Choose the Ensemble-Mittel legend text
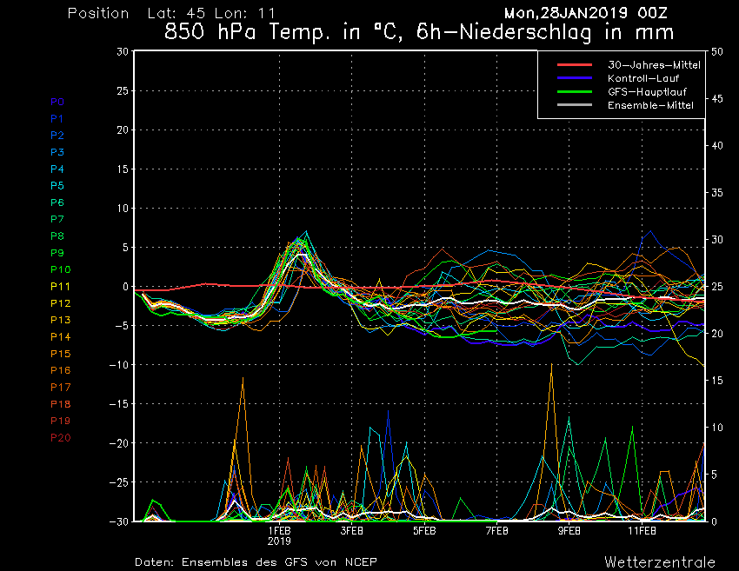This screenshot has height=571, width=739. (x=650, y=105)
